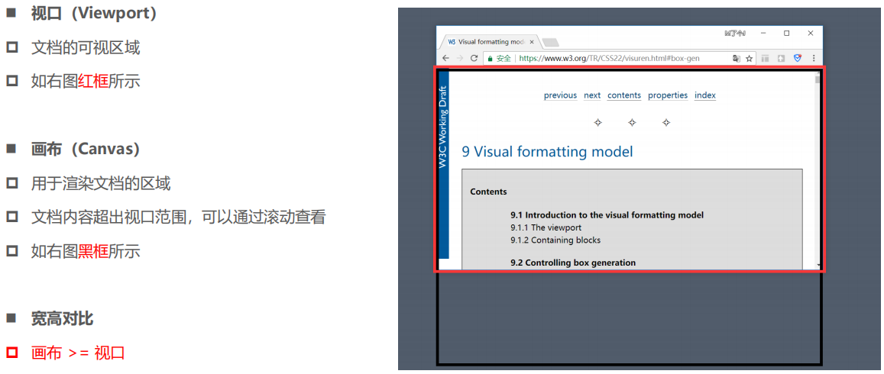Click the gray columns extension icon
The image size is (884, 374).
766,58
